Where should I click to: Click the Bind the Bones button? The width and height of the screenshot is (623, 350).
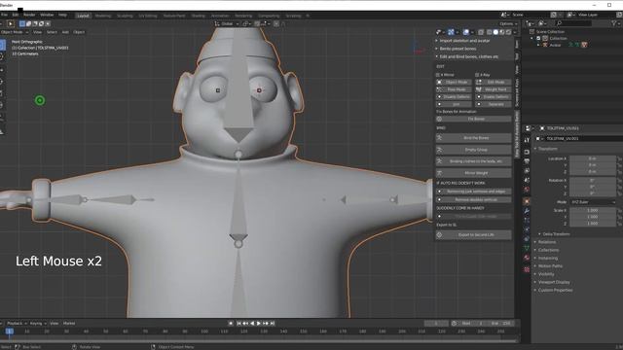point(474,138)
